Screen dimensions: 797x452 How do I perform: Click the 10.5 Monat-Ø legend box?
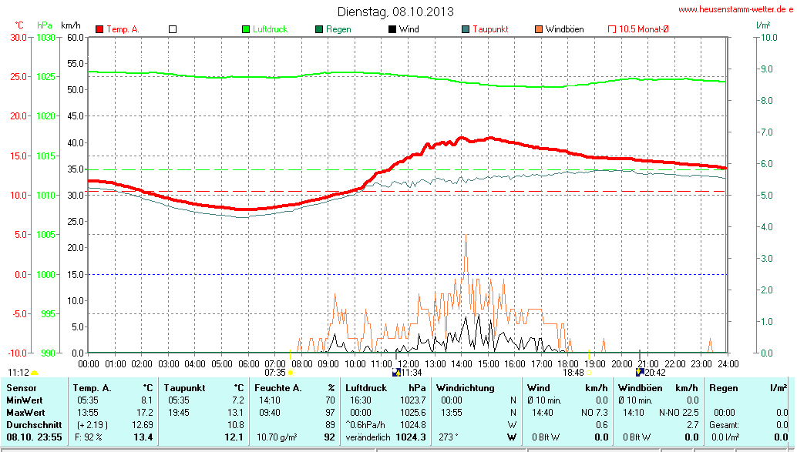pyautogui.click(x=613, y=29)
